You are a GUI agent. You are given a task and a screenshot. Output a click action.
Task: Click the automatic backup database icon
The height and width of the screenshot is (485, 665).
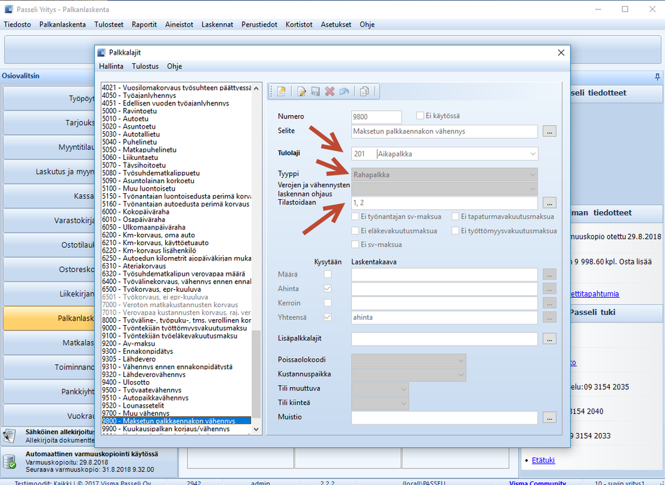click(9, 462)
